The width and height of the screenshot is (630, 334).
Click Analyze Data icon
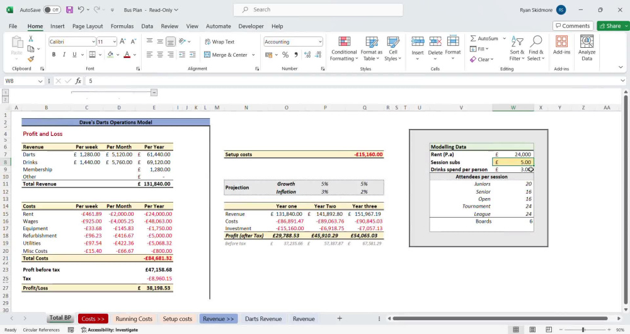587,48
